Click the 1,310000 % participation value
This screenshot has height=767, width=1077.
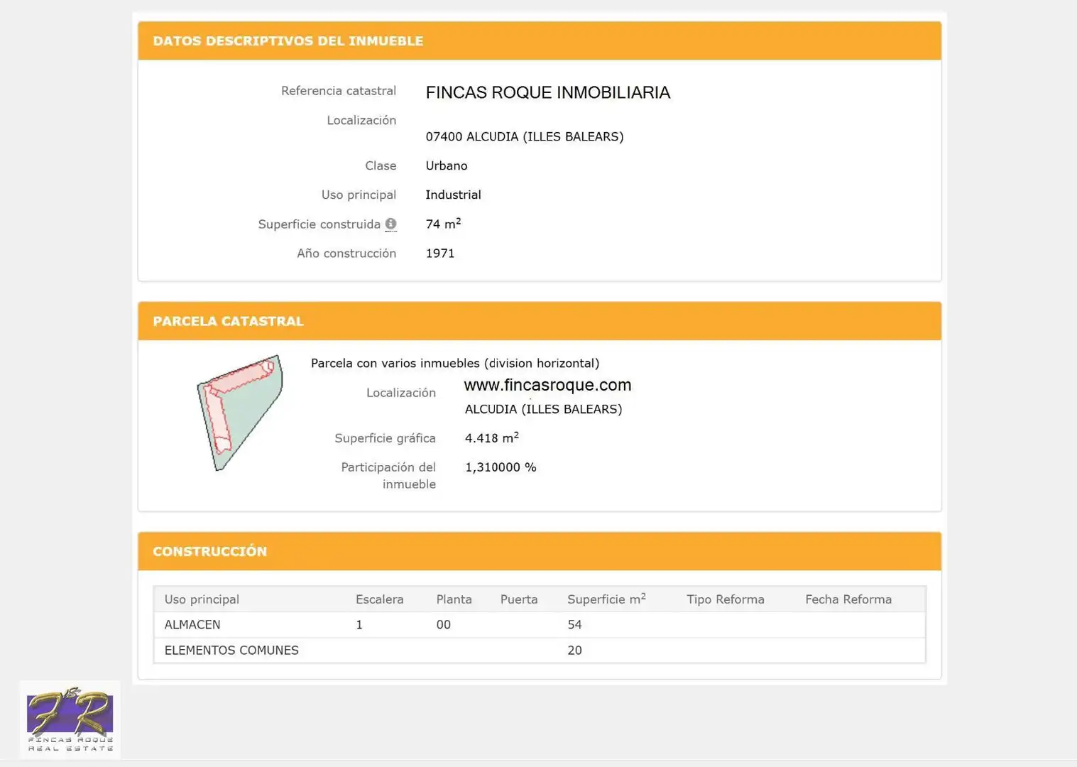(x=501, y=467)
